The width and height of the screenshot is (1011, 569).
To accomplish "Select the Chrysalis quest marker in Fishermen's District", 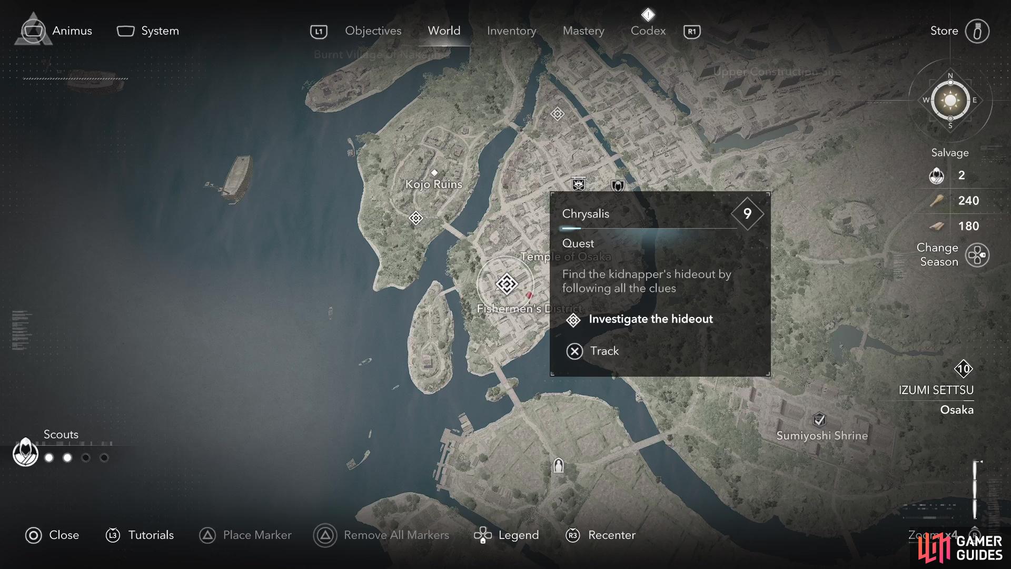I will (x=507, y=284).
